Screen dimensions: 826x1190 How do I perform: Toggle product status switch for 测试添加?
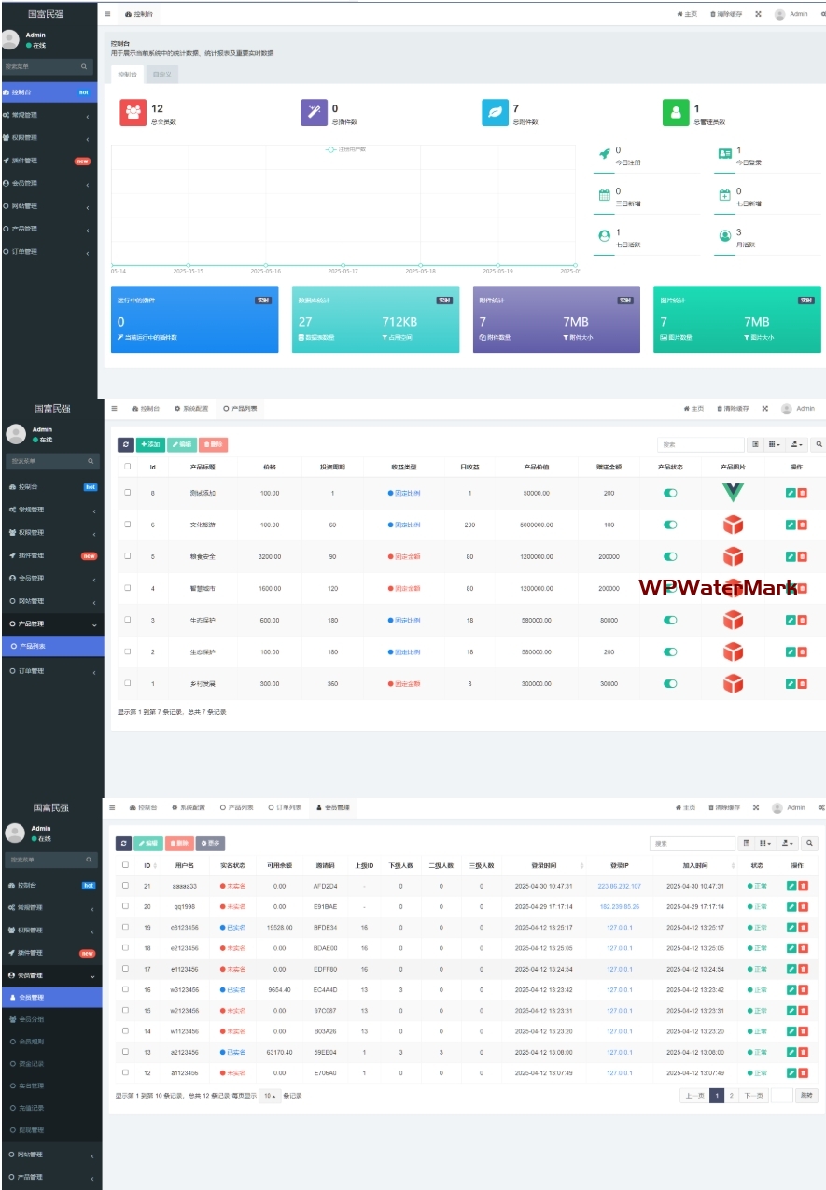(x=669, y=493)
